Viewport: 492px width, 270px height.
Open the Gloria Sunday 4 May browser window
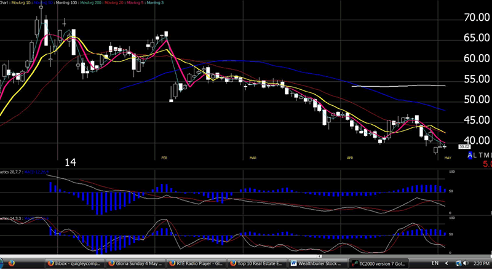click(133, 263)
